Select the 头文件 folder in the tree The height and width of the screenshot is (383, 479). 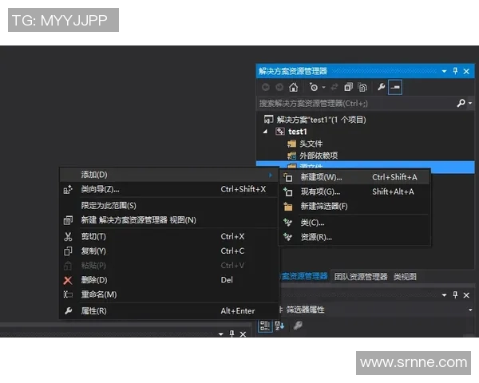click(x=310, y=144)
